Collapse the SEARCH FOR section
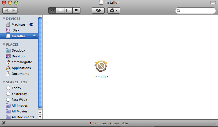The width and height of the screenshot is (218, 127). (4, 82)
